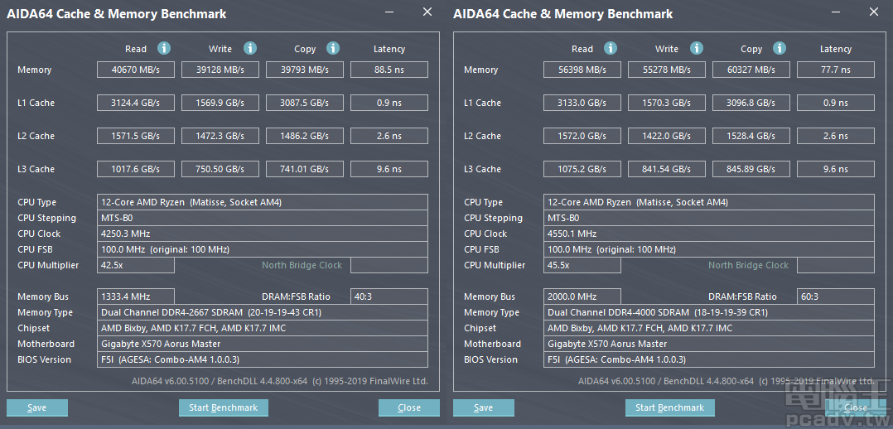Click L2 Cache Read 1571.5 GB/s
Viewport: 893px width, 429px height.
tap(136, 136)
